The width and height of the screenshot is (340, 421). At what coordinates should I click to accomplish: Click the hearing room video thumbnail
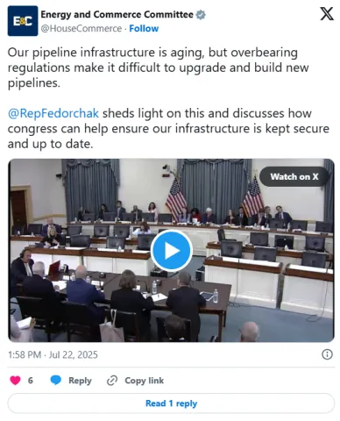point(171,251)
